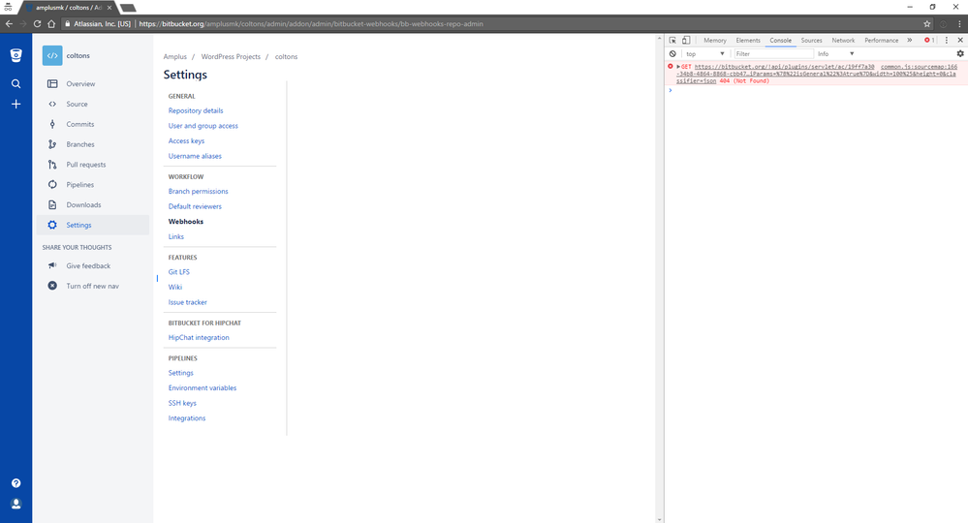This screenshot has height=523, width=968.
Task: Click the Give feedback megaphone icon
Action: click(x=52, y=265)
